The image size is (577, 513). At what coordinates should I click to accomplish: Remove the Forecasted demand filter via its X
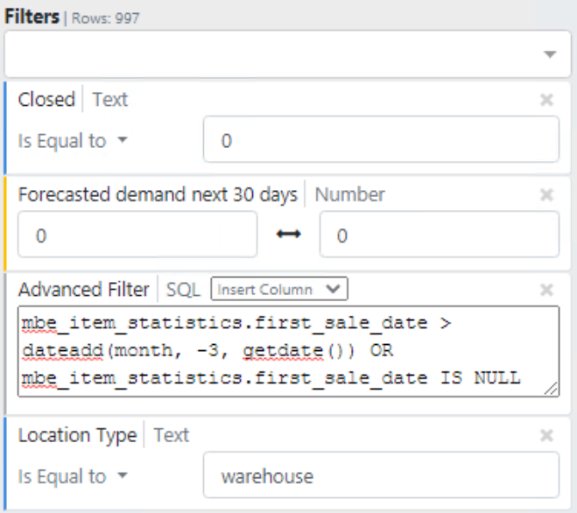547,194
